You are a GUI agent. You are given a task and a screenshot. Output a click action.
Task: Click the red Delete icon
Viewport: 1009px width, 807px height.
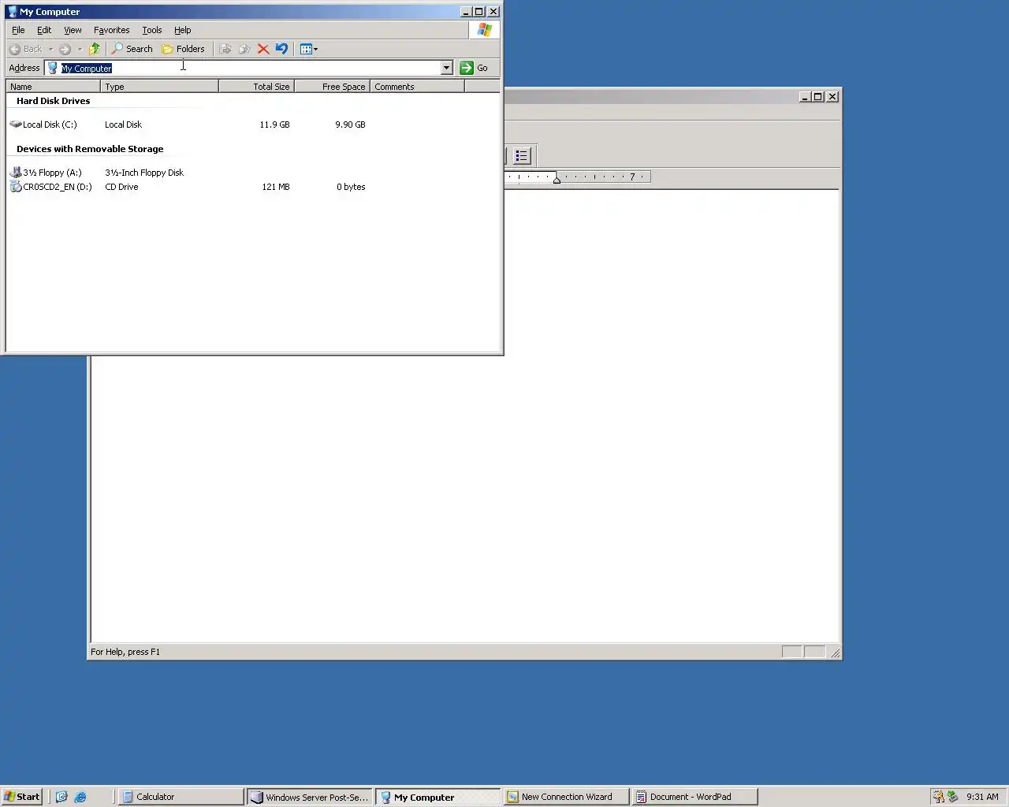point(263,49)
